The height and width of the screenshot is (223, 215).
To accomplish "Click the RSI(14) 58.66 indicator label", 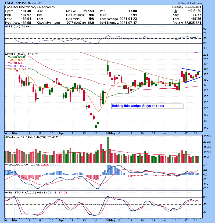I will click(x=19, y=26).
